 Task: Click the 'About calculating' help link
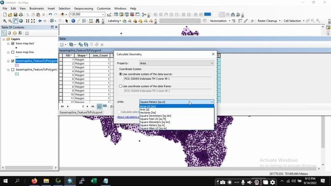pyautogui.click(x=128, y=117)
